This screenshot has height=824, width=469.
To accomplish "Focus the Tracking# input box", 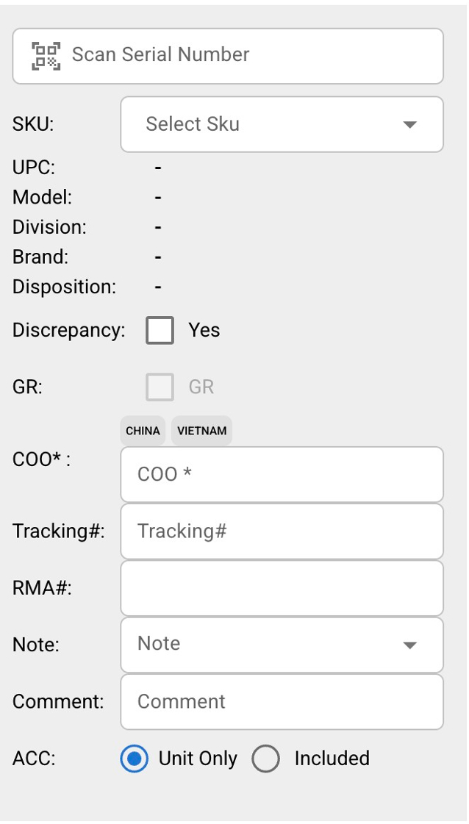I will (x=282, y=531).
